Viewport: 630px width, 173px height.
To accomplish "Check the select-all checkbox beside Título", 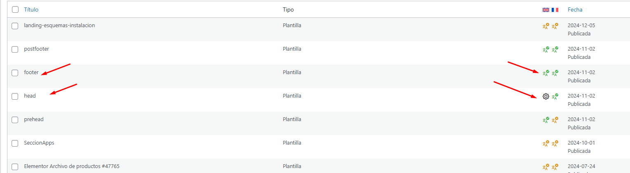I will pos(15,9).
